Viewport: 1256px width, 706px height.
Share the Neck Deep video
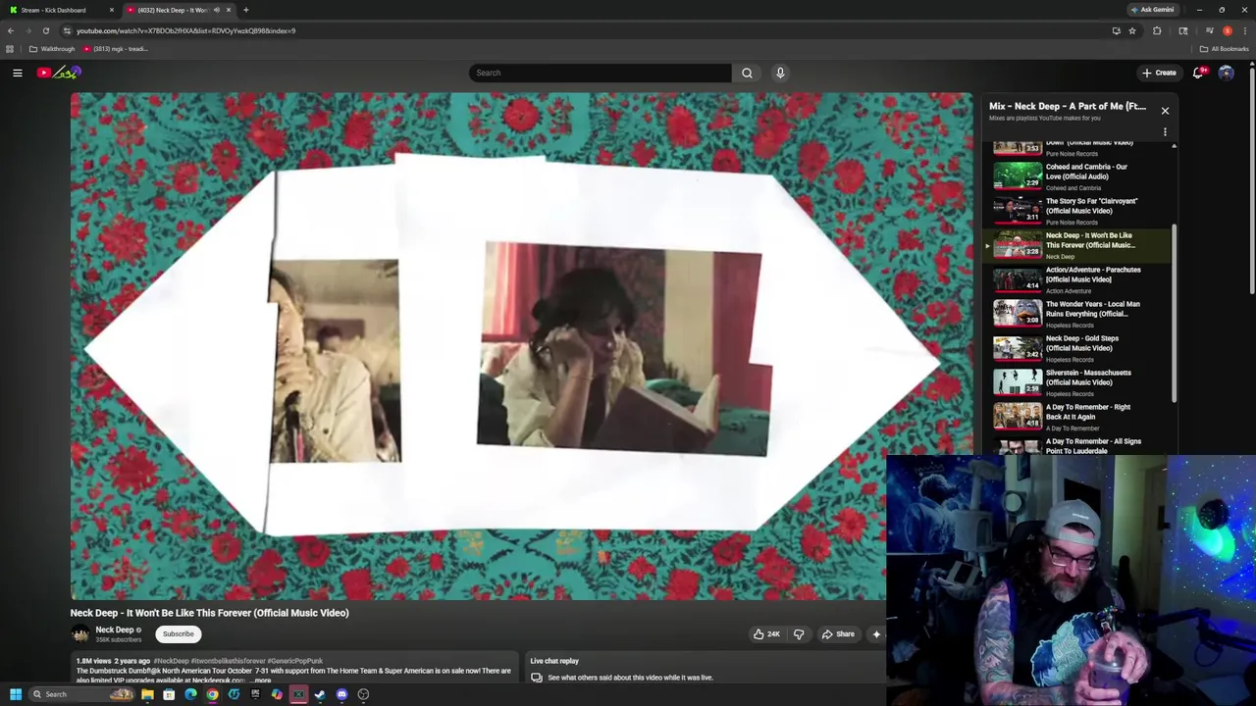pyautogui.click(x=838, y=634)
